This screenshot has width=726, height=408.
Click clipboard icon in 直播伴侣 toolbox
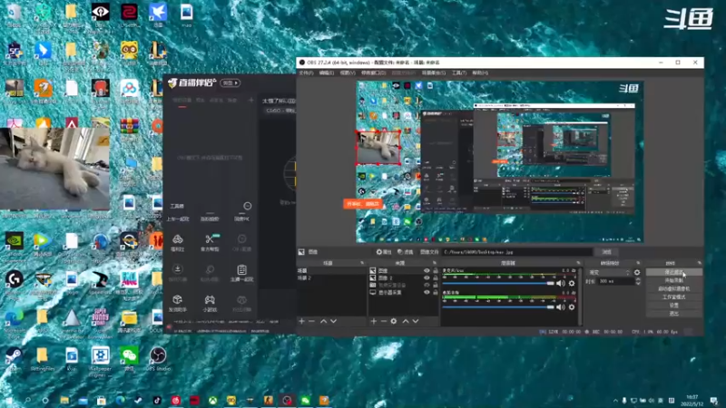241,269
